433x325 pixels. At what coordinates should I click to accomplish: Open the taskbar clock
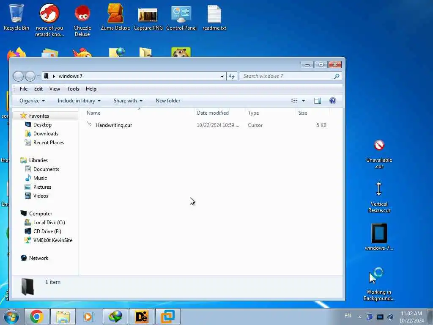(411, 317)
